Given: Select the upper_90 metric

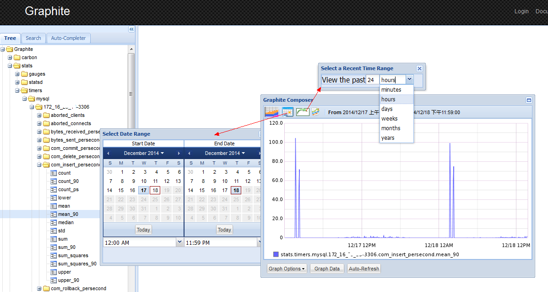Looking at the screenshot, I should [x=69, y=280].
